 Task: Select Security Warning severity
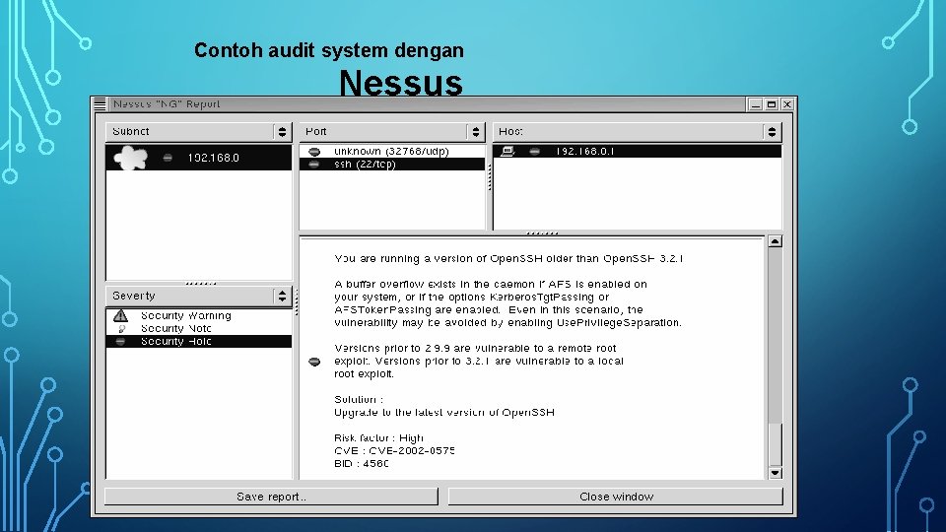pyautogui.click(x=198, y=315)
